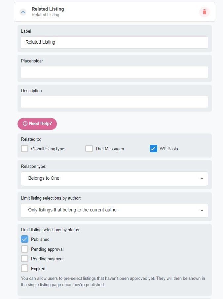Collapse the Related Listing panel chevron
The height and width of the screenshot is (299, 223).
pyautogui.click(x=23, y=12)
